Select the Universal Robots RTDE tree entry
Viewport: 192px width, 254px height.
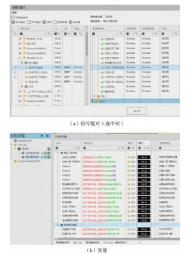click(x=29, y=161)
